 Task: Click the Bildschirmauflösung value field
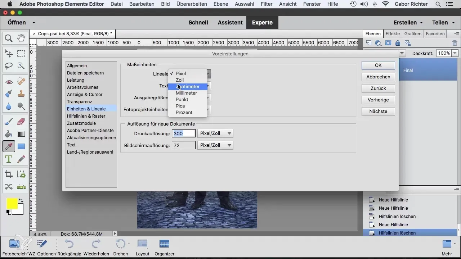[184, 145]
